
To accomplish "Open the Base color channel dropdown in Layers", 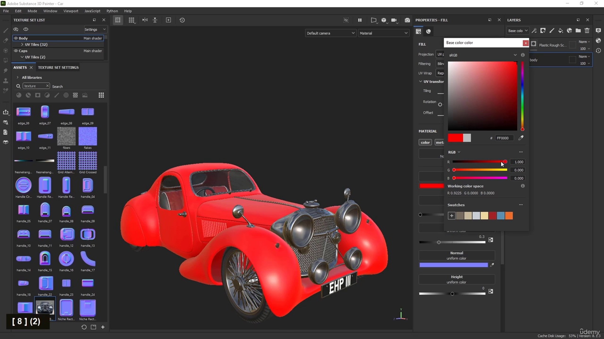I will [518, 31].
